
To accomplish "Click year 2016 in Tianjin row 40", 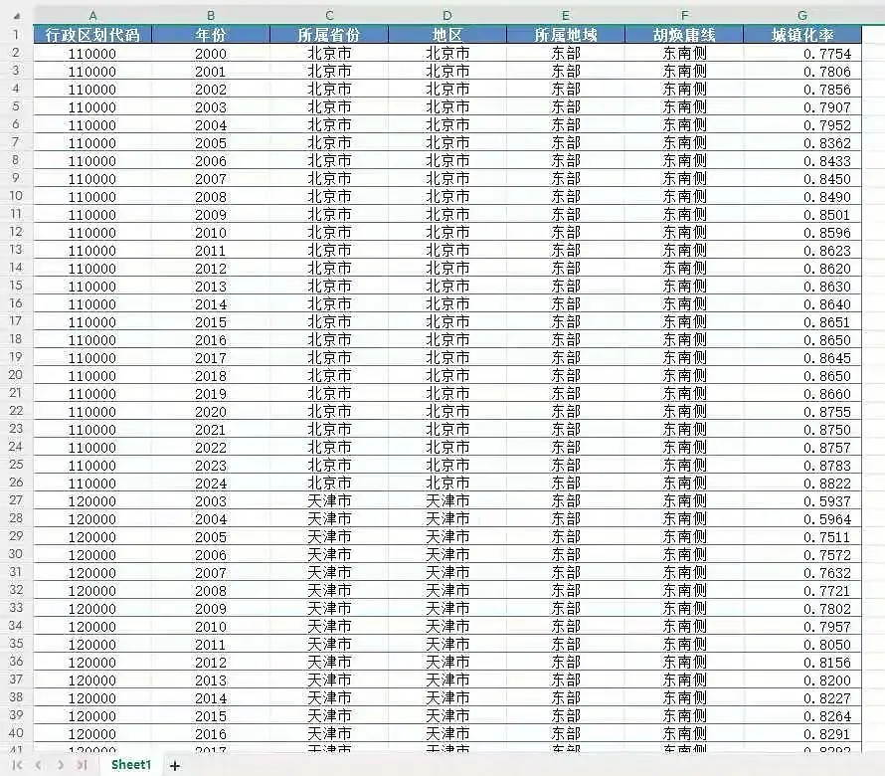I will (211, 734).
